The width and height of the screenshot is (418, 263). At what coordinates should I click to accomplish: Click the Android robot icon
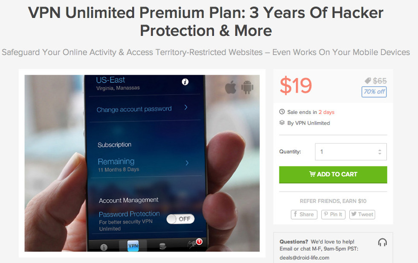(x=247, y=87)
